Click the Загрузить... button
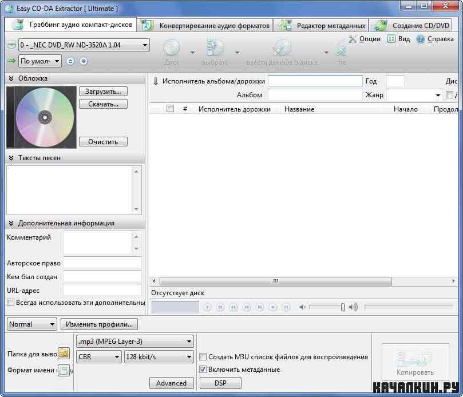 click(x=103, y=92)
